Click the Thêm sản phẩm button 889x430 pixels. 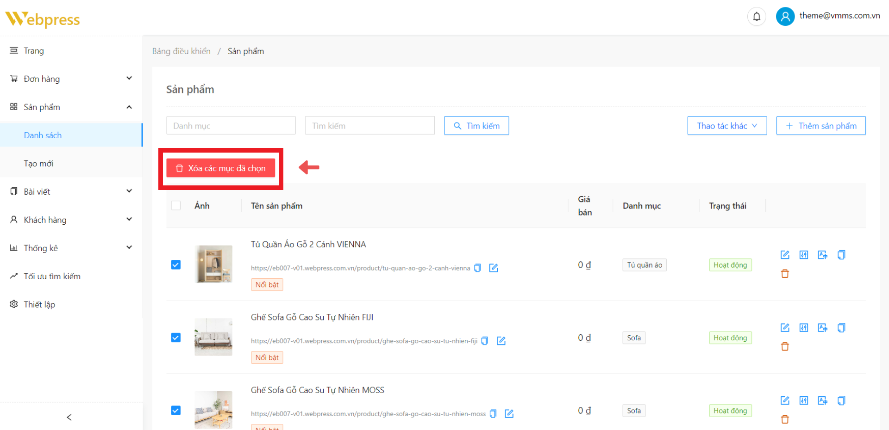click(821, 126)
